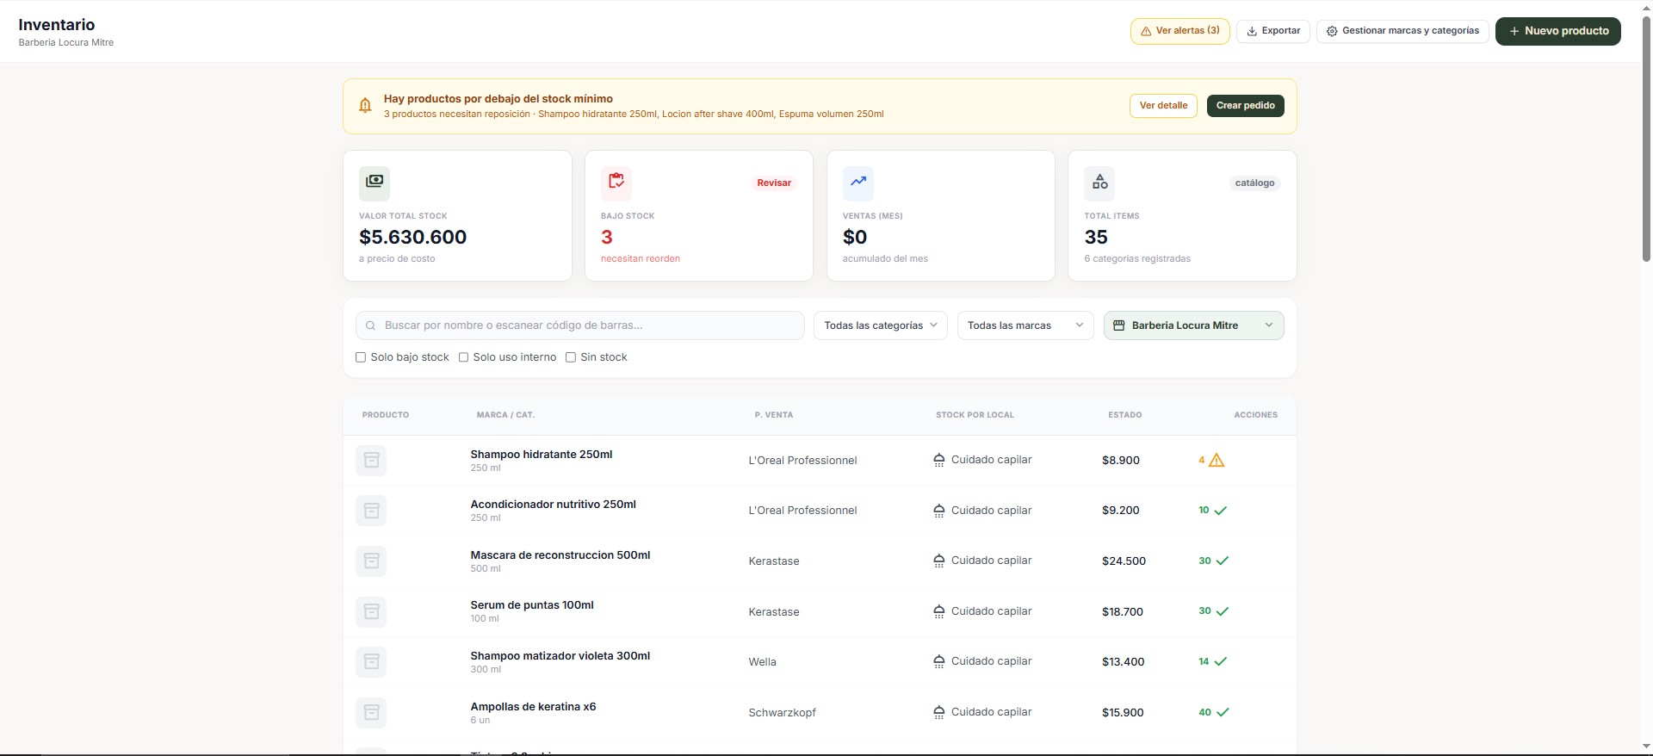
Task: Click the Revisar badge on Bajo Stock card
Action: pos(774,183)
